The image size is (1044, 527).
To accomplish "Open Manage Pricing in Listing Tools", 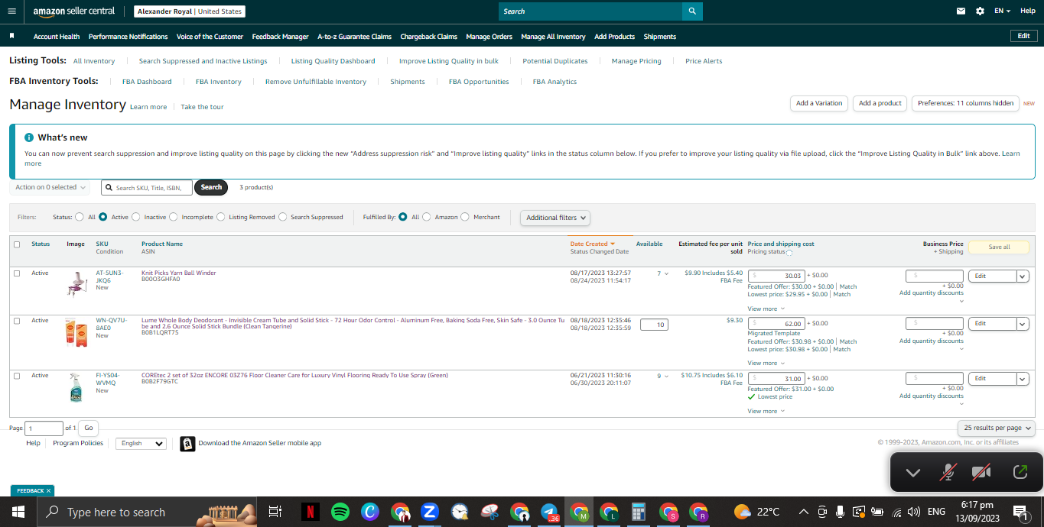I will pyautogui.click(x=636, y=61).
